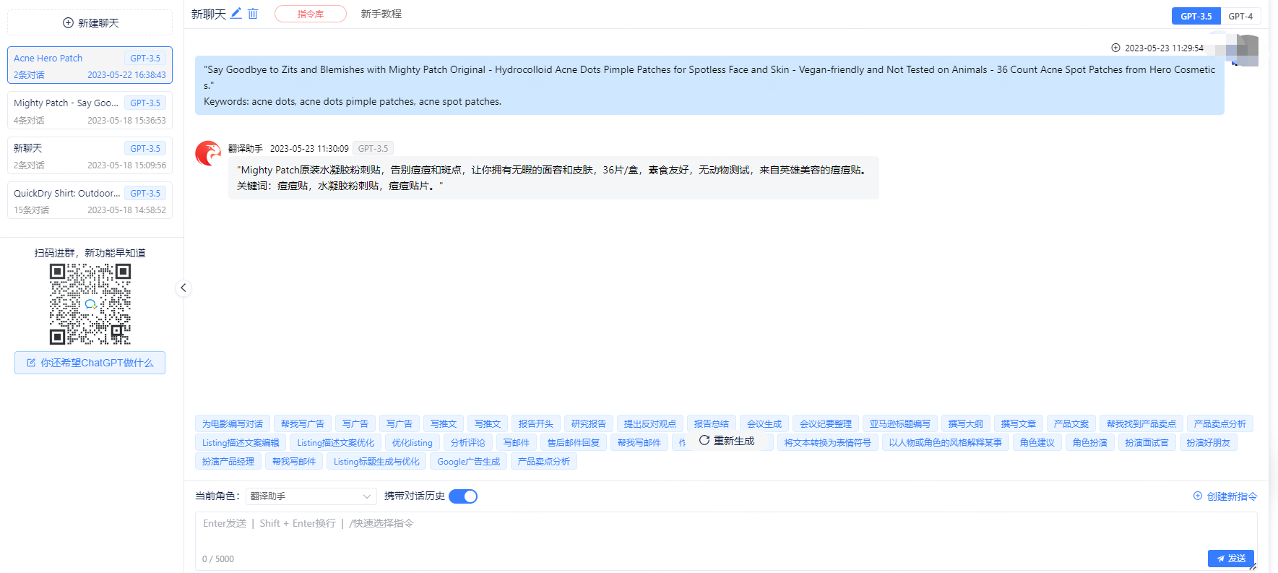Click the pencil icon to rename the chat
The image size is (1278, 573).
[236, 13]
